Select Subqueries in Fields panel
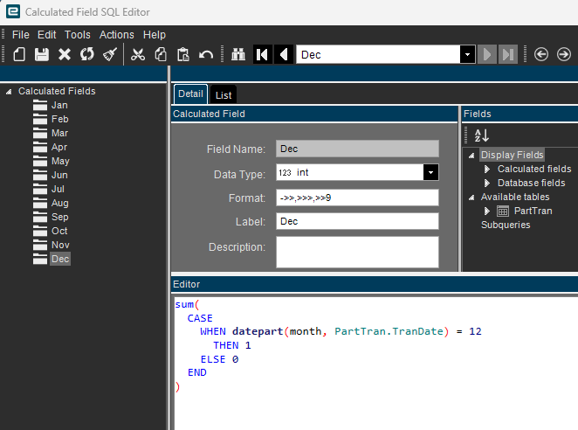Viewport: 578px width, 430px height. click(506, 225)
